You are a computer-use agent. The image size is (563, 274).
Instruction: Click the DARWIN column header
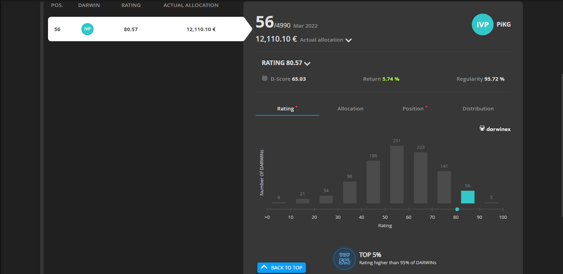(x=89, y=5)
